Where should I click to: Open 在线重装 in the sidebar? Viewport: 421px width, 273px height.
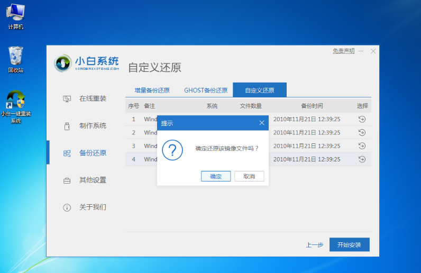point(92,98)
